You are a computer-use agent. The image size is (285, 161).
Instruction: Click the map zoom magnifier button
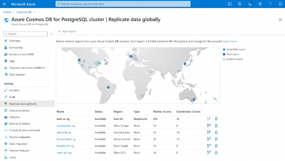[x=215, y=99]
